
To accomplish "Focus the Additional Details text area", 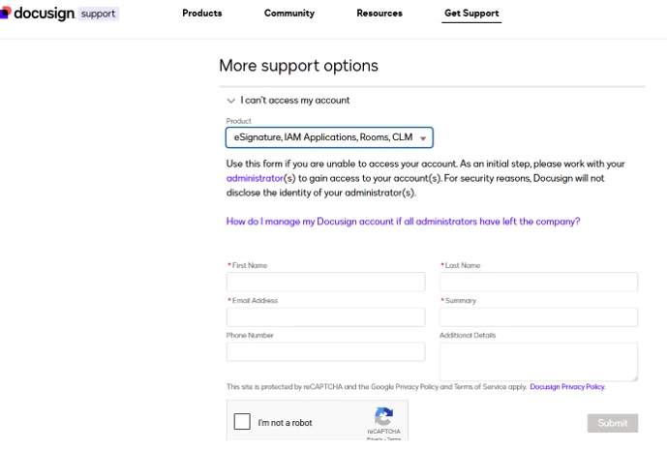I will pos(538,362).
